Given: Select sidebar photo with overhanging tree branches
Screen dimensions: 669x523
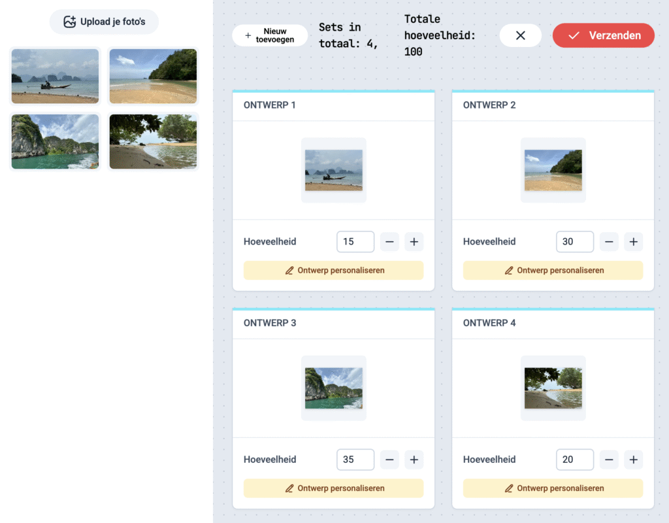Looking at the screenshot, I should pos(153,142).
